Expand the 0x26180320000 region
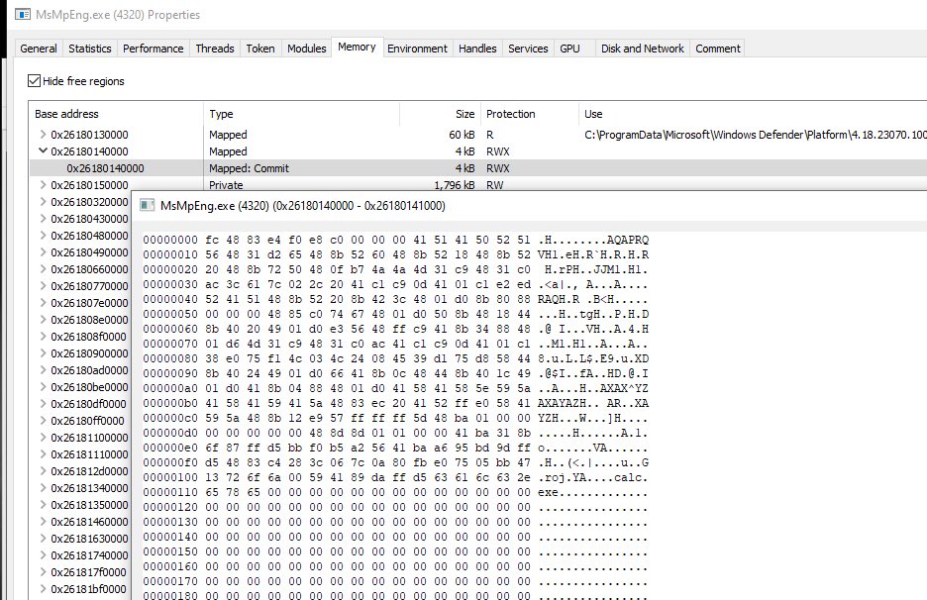927x600 pixels. point(43,202)
